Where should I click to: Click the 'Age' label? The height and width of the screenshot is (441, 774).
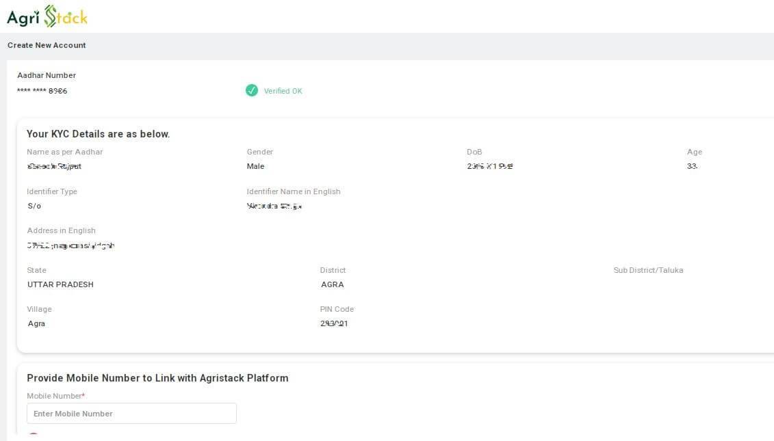tap(695, 152)
